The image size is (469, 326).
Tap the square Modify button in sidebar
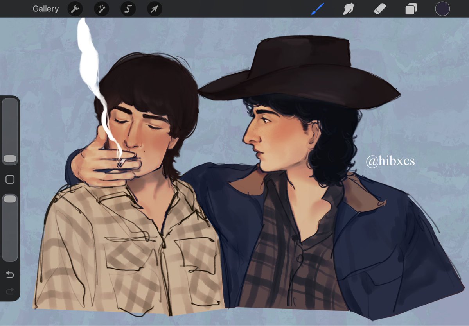click(10, 179)
